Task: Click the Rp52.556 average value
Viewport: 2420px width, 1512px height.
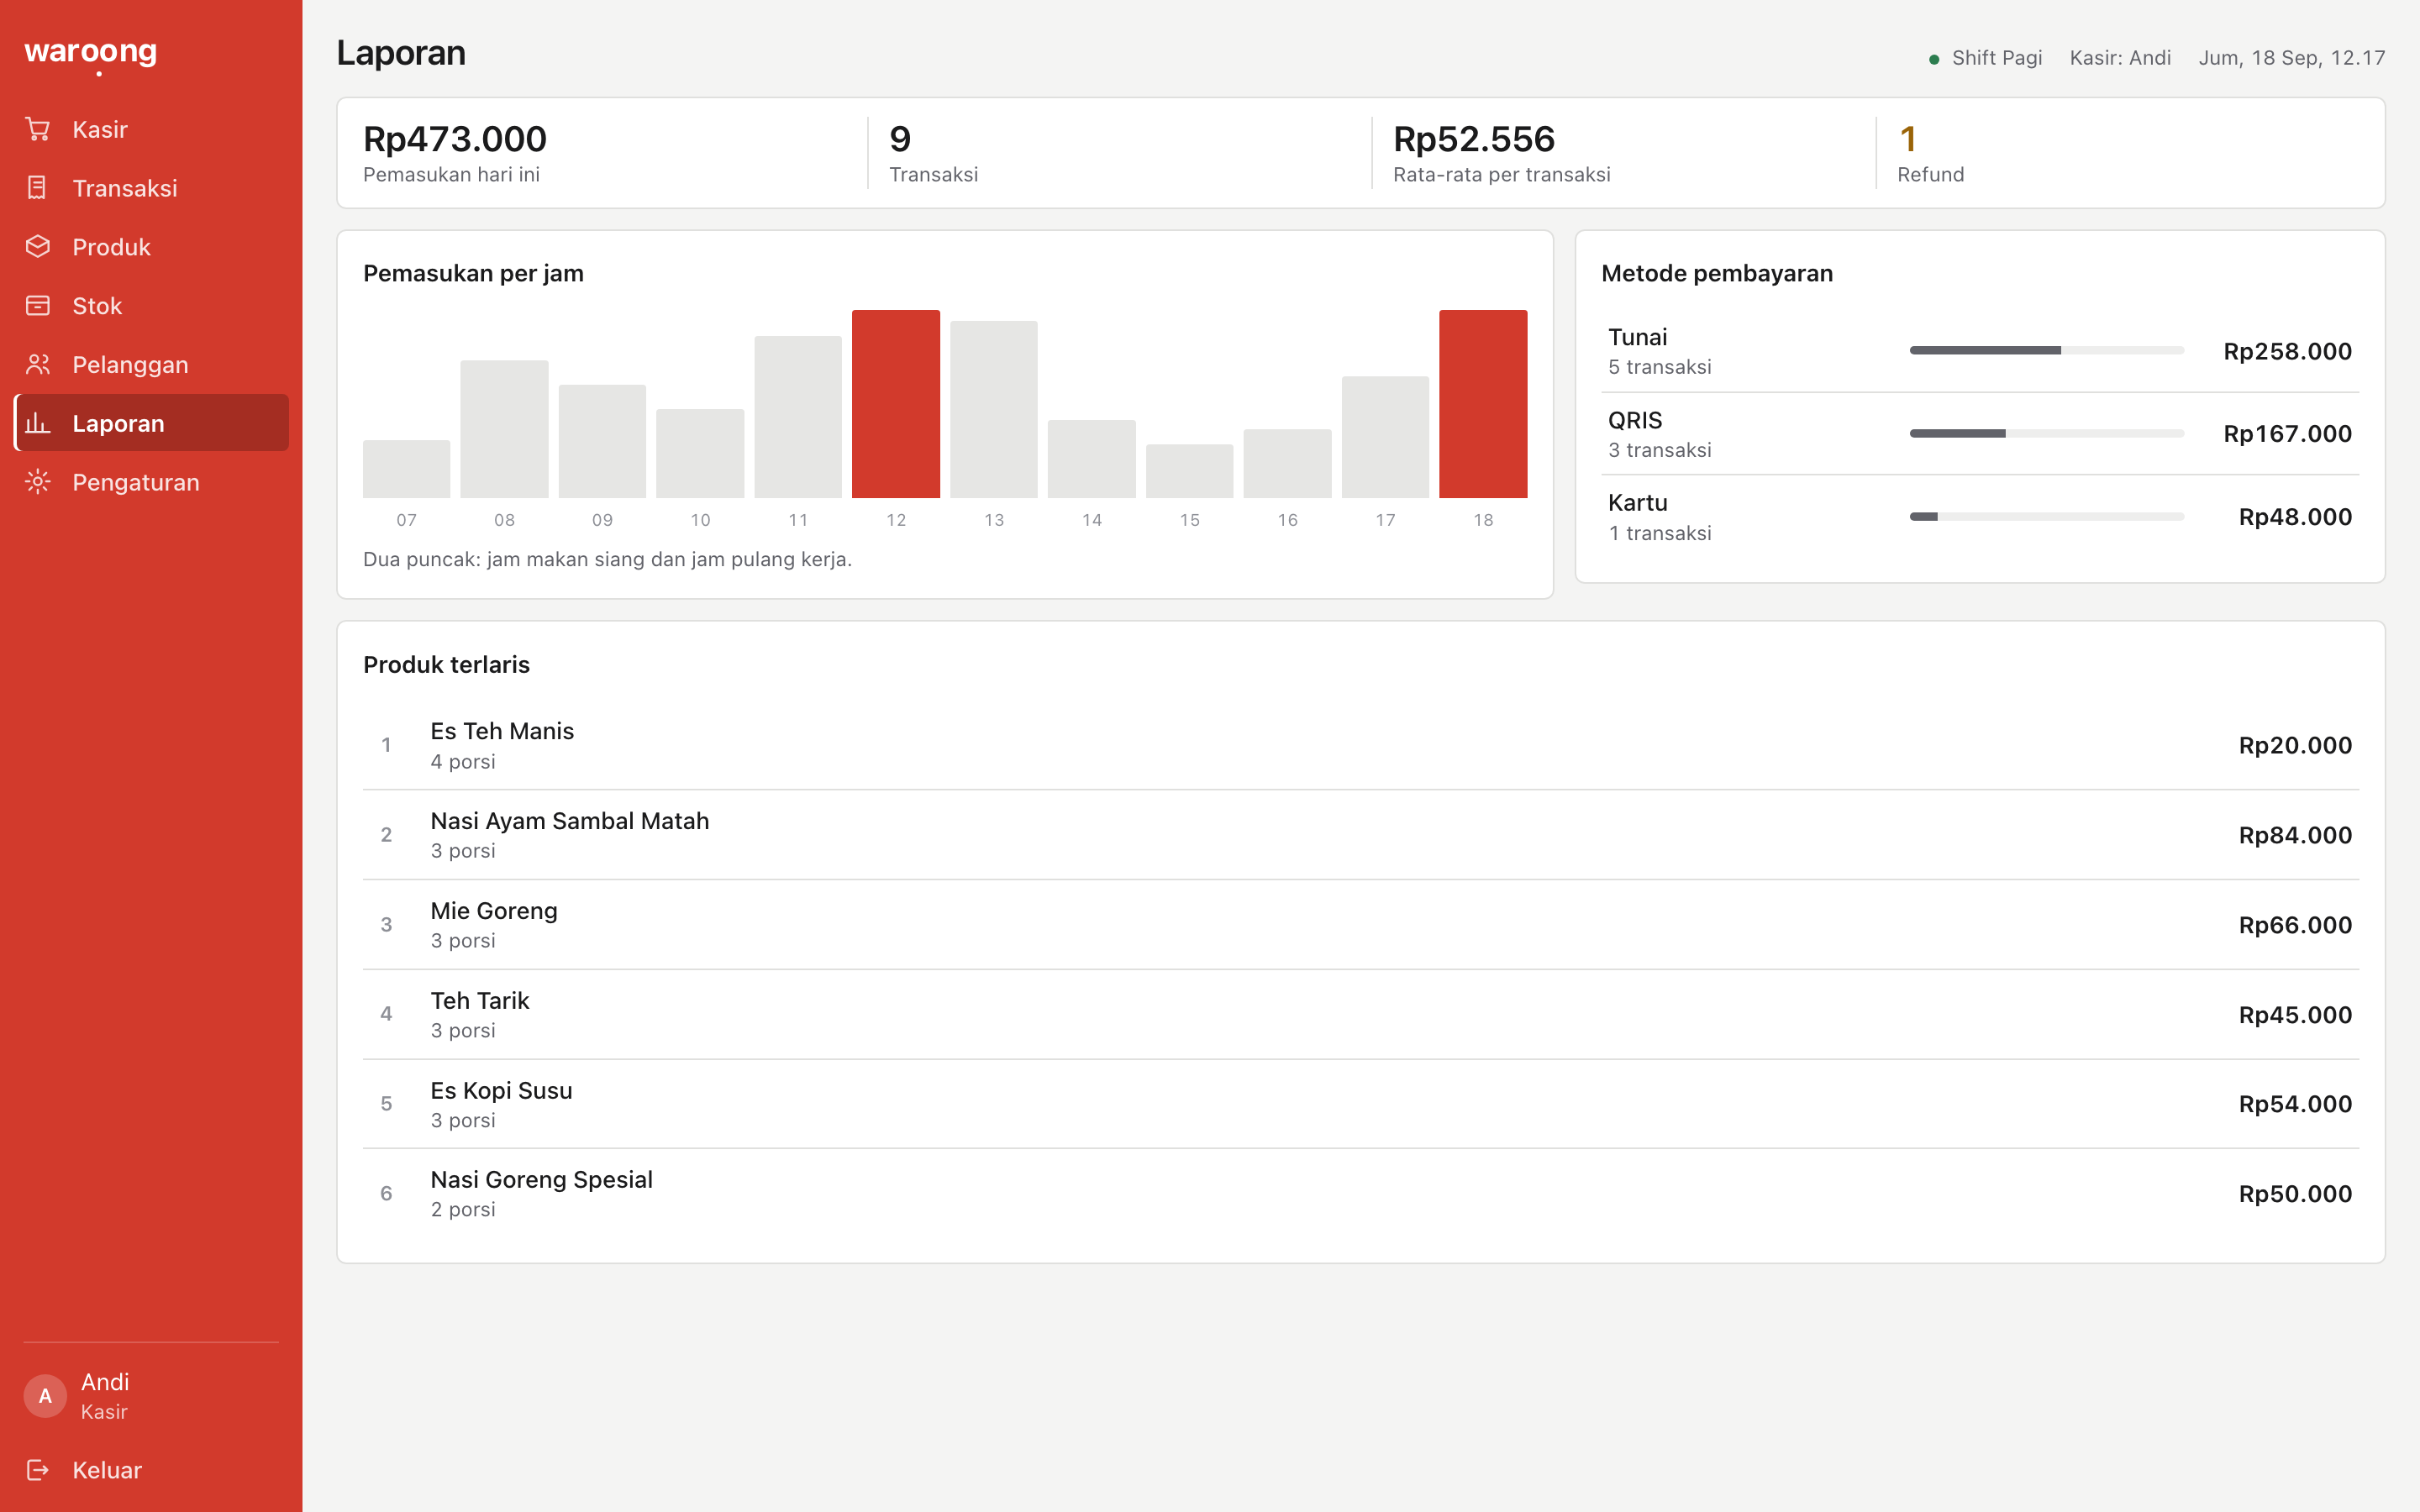Action: 1474,139
